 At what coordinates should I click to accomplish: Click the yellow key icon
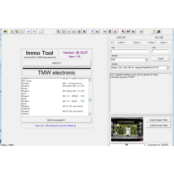[154, 32]
